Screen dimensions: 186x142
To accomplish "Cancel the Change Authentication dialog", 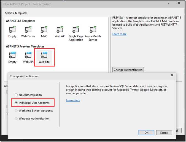I will click(x=164, y=133).
